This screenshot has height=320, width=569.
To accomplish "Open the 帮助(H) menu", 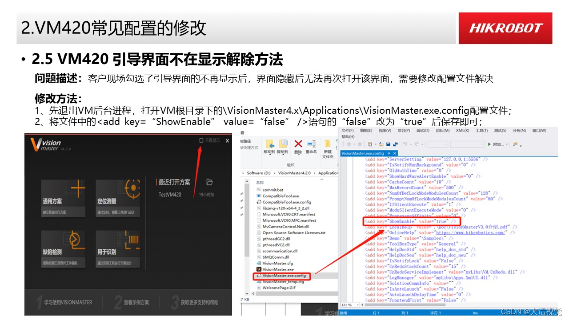I will coord(348,136).
